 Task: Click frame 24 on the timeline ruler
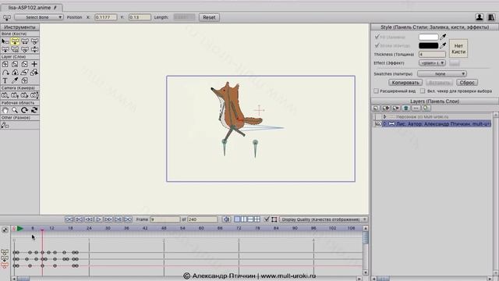tap(89, 228)
